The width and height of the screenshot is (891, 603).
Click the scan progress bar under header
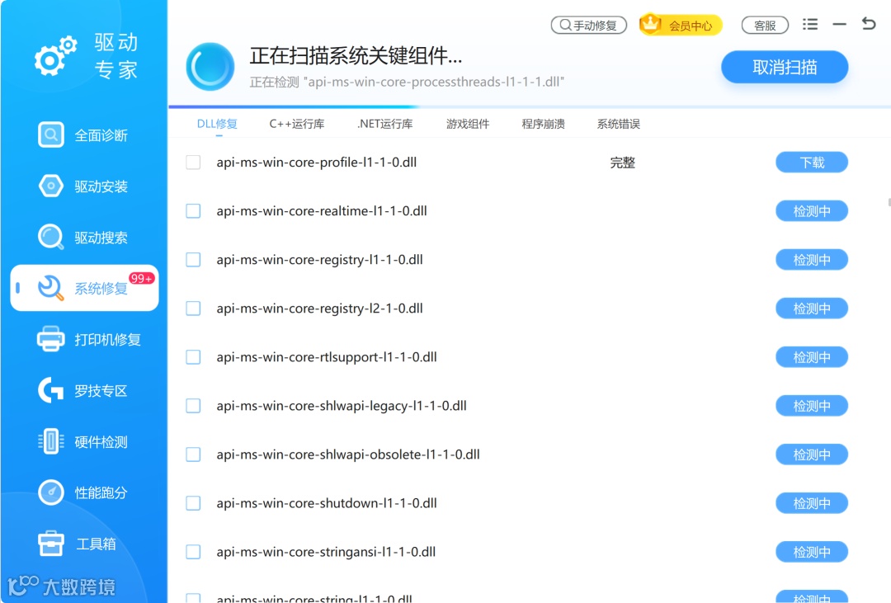click(x=530, y=106)
